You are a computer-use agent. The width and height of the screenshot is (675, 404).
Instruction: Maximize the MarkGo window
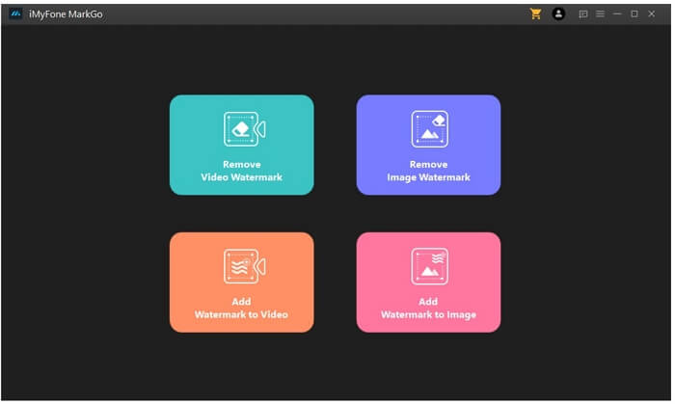tap(634, 14)
